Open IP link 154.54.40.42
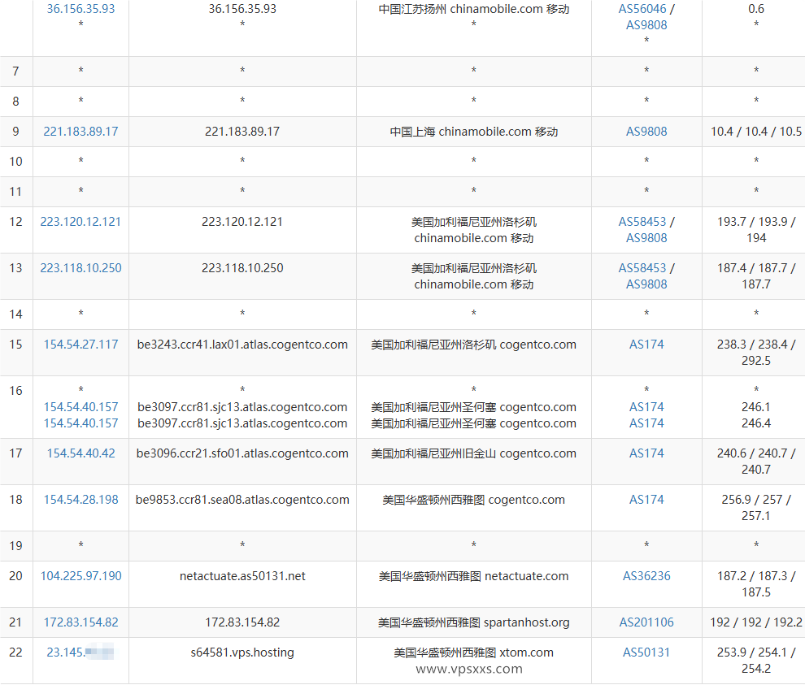Viewport: 805px width, 685px height. pos(80,453)
